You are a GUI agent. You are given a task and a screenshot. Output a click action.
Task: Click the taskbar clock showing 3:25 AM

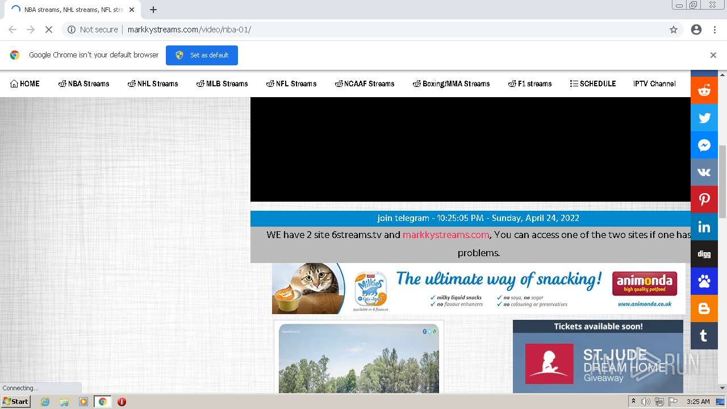(x=698, y=402)
